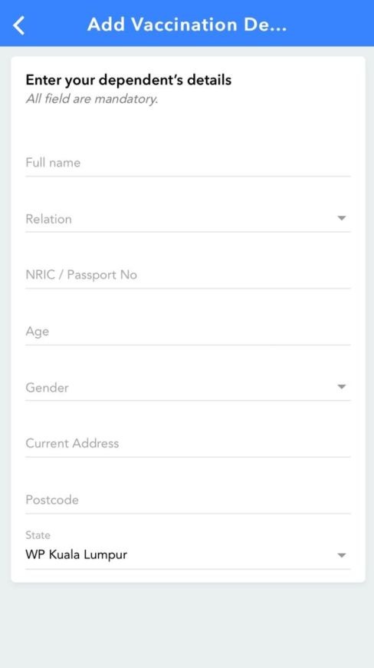Click the 'All field are mandatory' note
The width and height of the screenshot is (374, 668).
pos(92,99)
